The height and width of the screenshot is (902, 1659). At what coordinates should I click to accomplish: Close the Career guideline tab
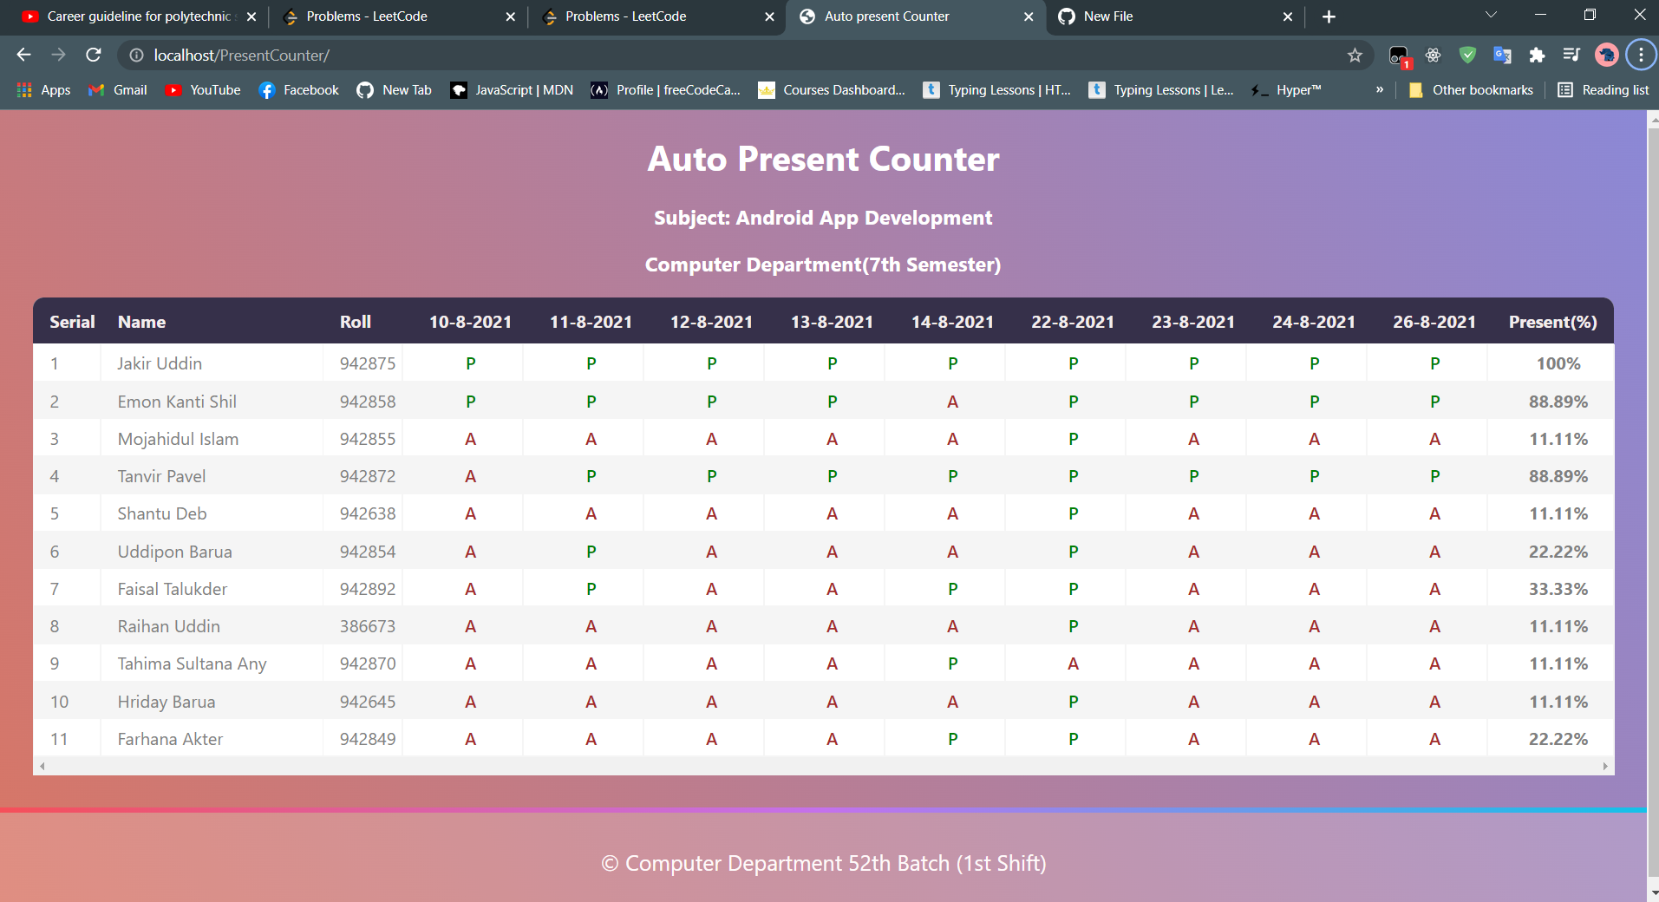251,16
